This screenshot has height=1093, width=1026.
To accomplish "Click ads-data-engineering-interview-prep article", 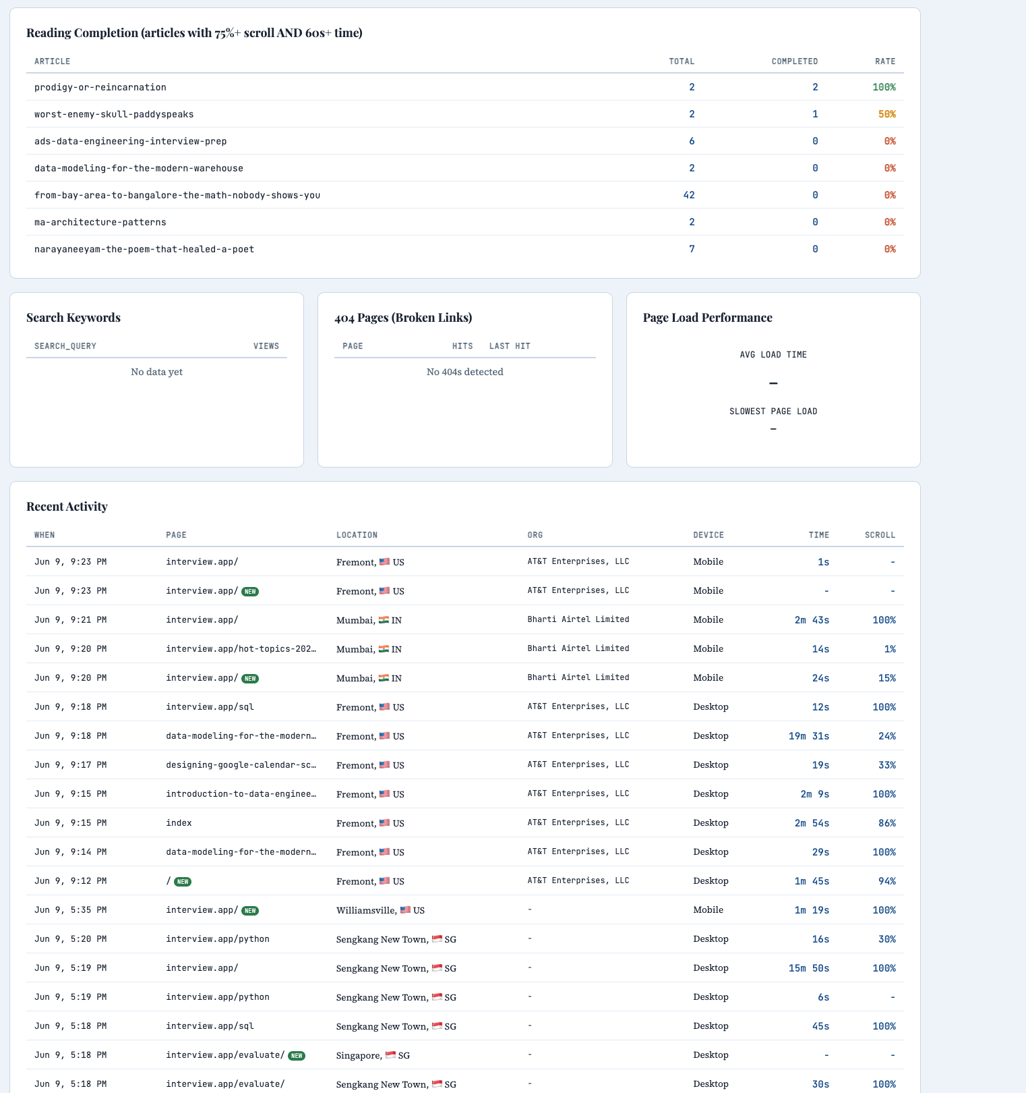I will coord(131,141).
